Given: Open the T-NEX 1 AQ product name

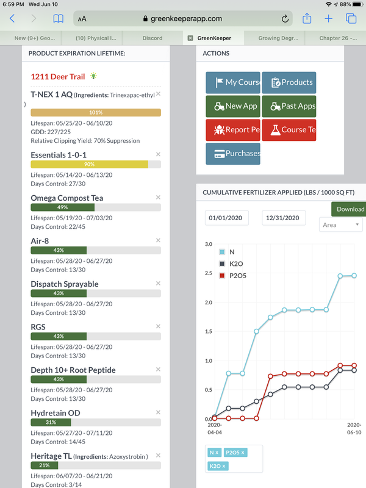Looking at the screenshot, I should [51, 95].
